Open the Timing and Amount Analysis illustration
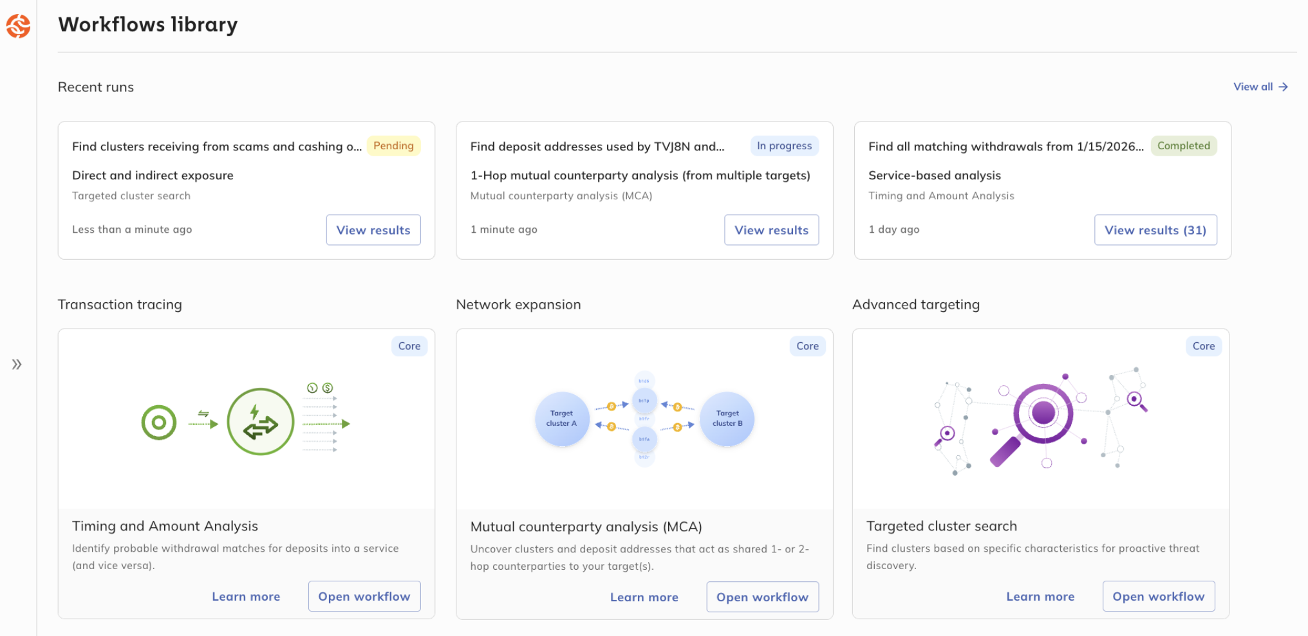The height and width of the screenshot is (636, 1308). click(246, 421)
